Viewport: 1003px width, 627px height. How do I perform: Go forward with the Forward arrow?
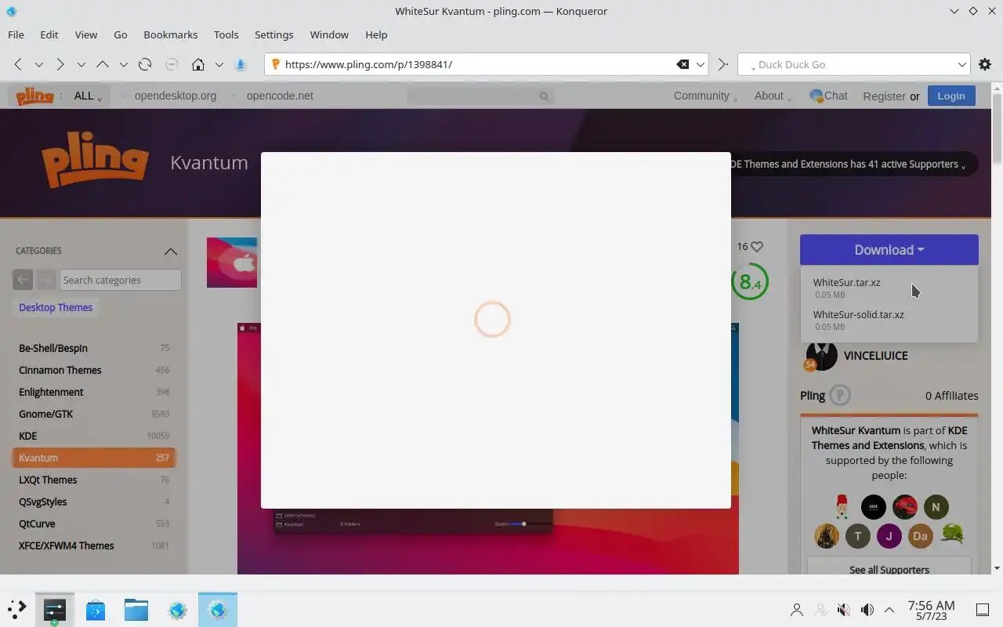(x=60, y=64)
